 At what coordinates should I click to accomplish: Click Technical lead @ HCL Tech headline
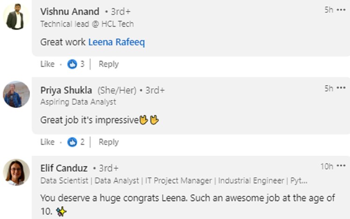[x=87, y=24]
